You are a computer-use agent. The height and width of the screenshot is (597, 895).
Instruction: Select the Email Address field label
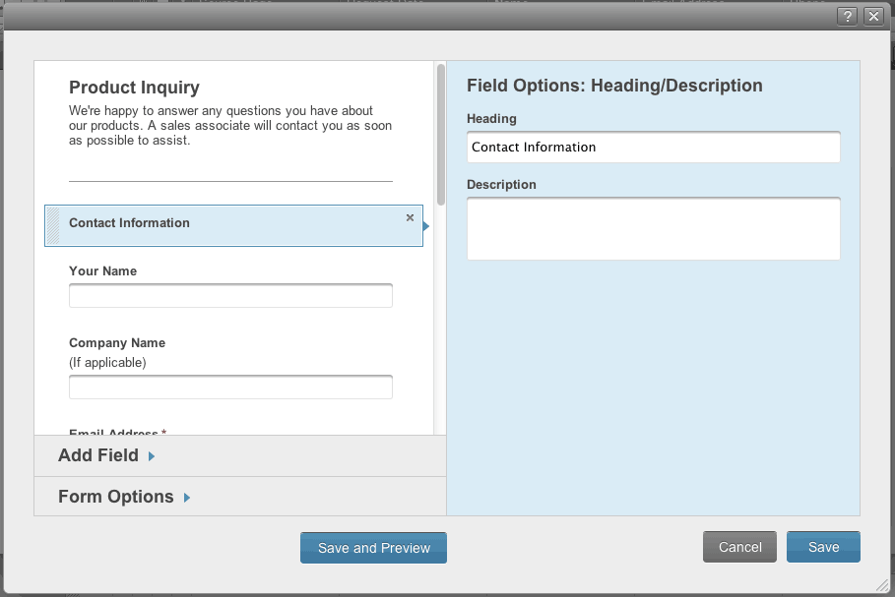tap(113, 432)
